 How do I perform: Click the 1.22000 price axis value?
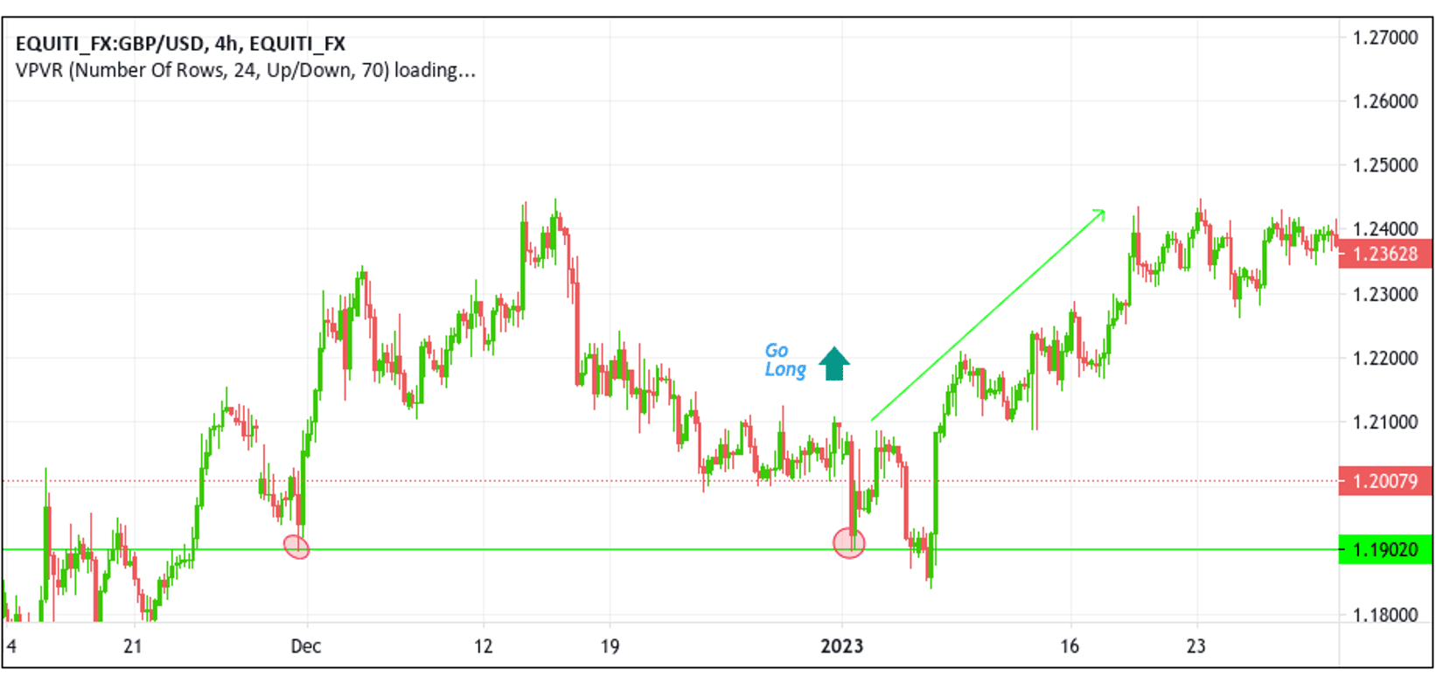pyautogui.click(x=1385, y=359)
